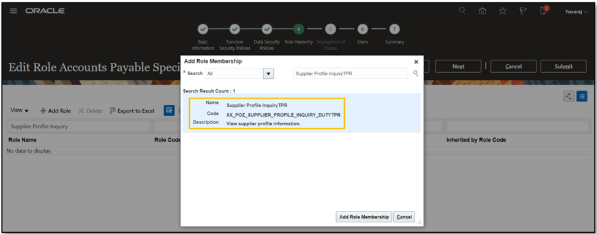Click Add Role in toolbar
The width and height of the screenshot is (597, 234).
56,111
